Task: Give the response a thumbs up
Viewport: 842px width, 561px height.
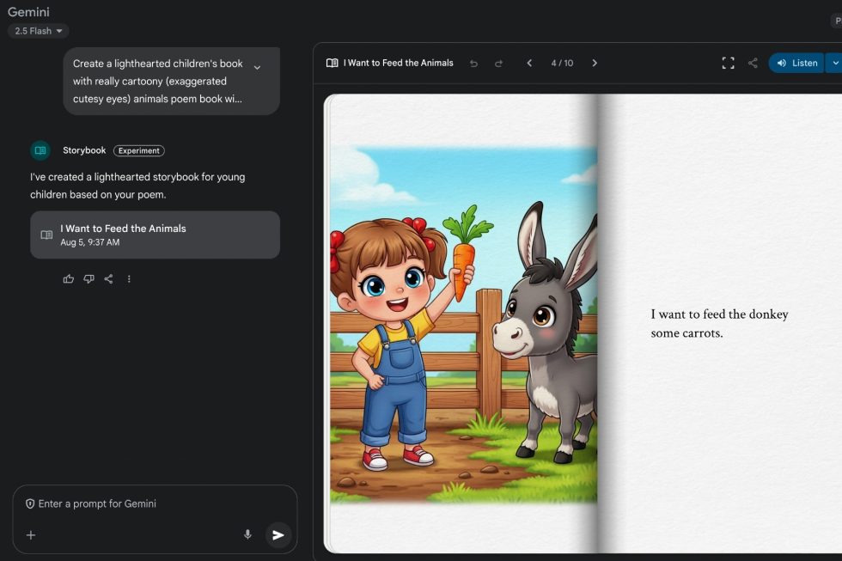Action: 68,278
